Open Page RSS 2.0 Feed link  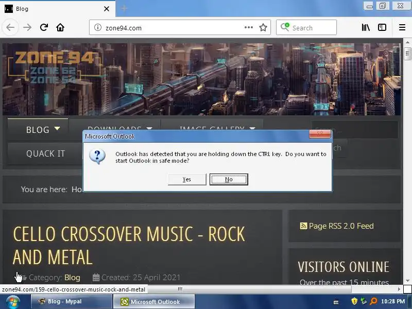click(341, 226)
